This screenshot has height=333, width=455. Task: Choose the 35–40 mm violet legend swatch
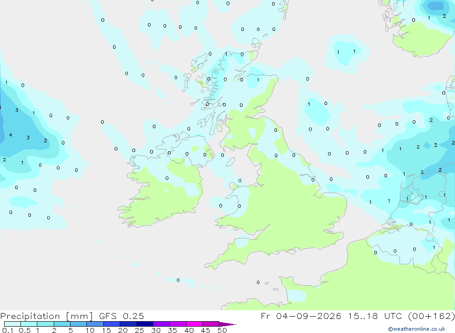pyautogui.click(x=178, y=324)
